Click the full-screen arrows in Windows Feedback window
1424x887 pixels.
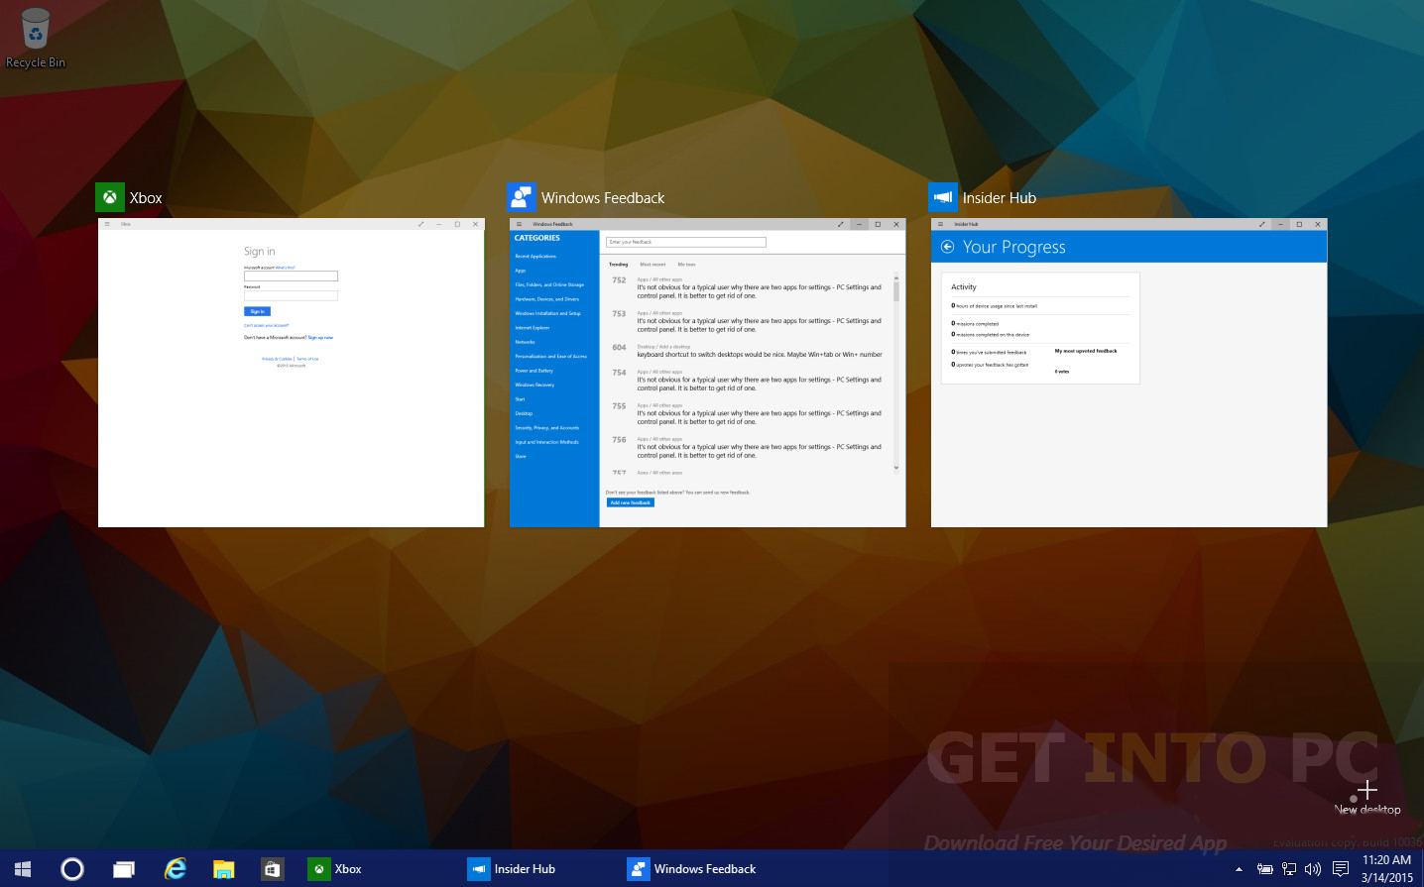[841, 224]
